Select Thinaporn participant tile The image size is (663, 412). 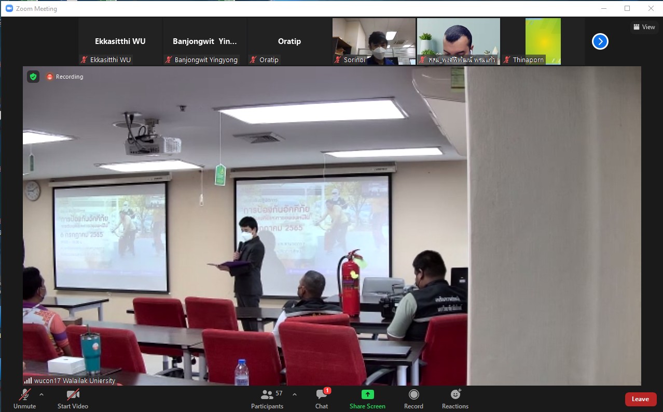[543, 41]
